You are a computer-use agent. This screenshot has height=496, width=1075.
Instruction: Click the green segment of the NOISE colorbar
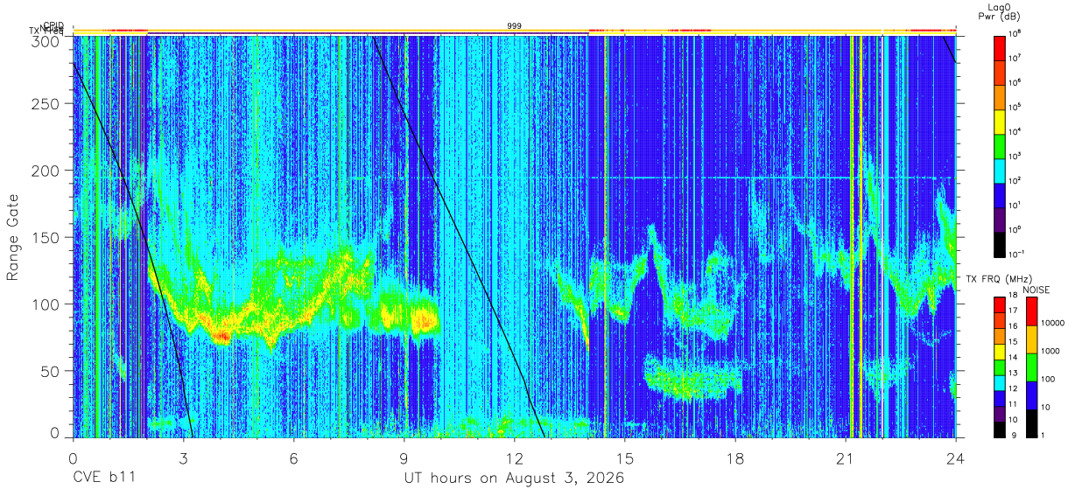click(1031, 366)
